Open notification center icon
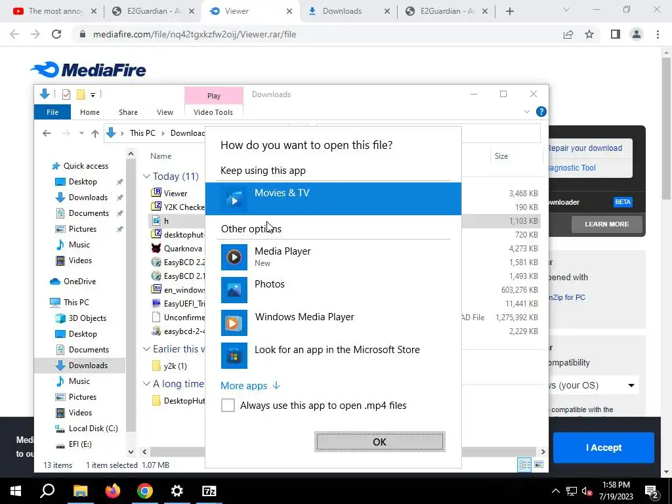Viewport: 672px width, 504px height. [x=652, y=491]
